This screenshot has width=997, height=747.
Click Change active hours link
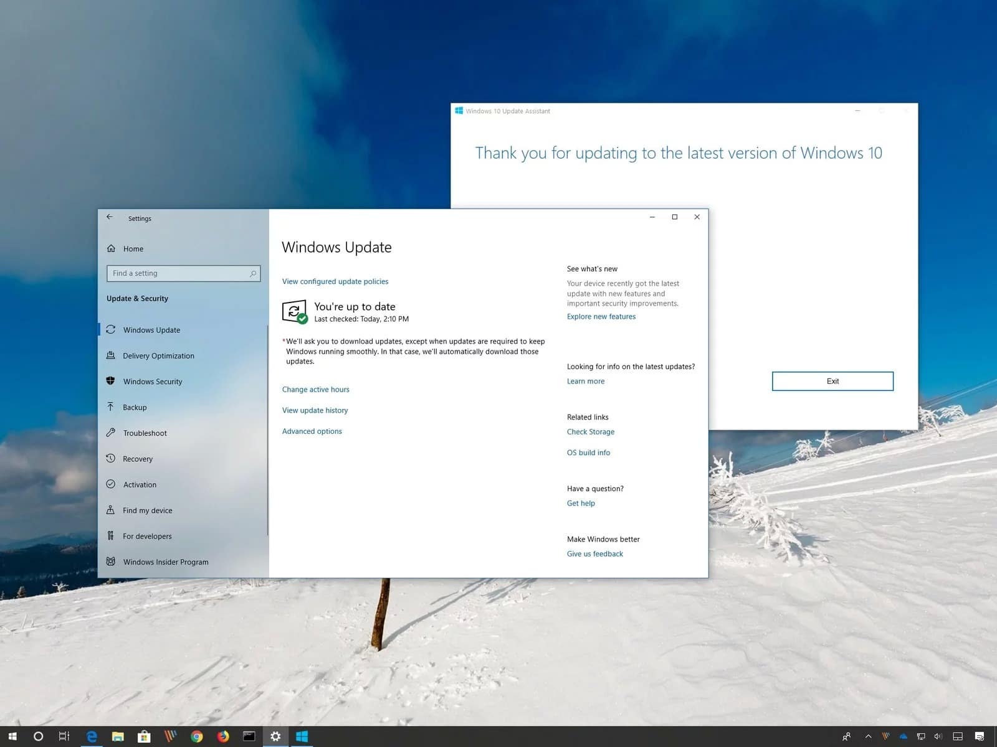coord(315,389)
